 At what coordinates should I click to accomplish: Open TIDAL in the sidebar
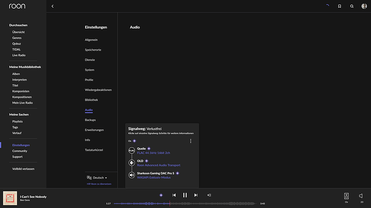coord(16,49)
